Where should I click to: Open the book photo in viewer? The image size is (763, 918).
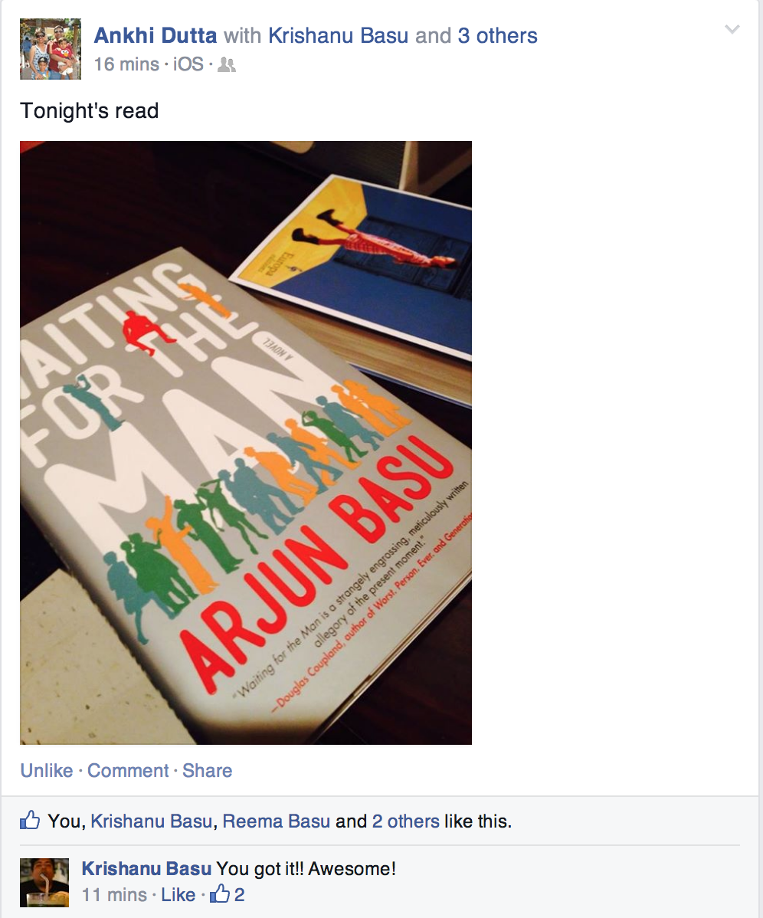[246, 443]
